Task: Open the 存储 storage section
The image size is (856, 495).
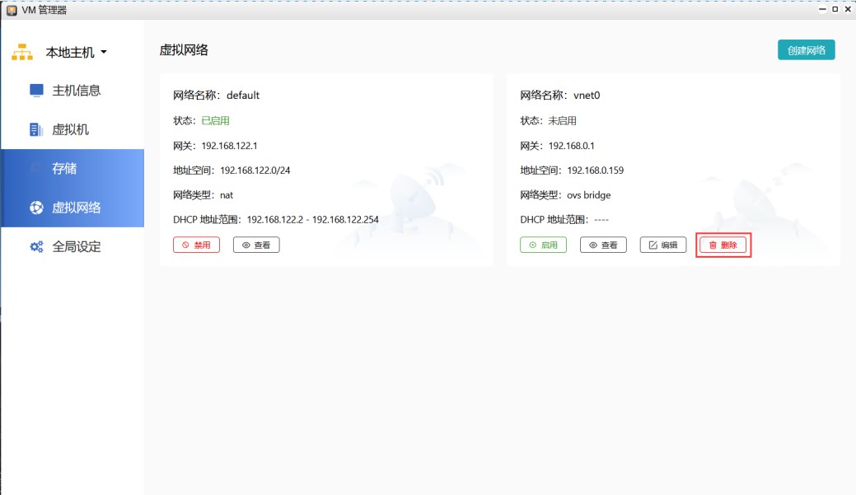Action: coord(64,168)
